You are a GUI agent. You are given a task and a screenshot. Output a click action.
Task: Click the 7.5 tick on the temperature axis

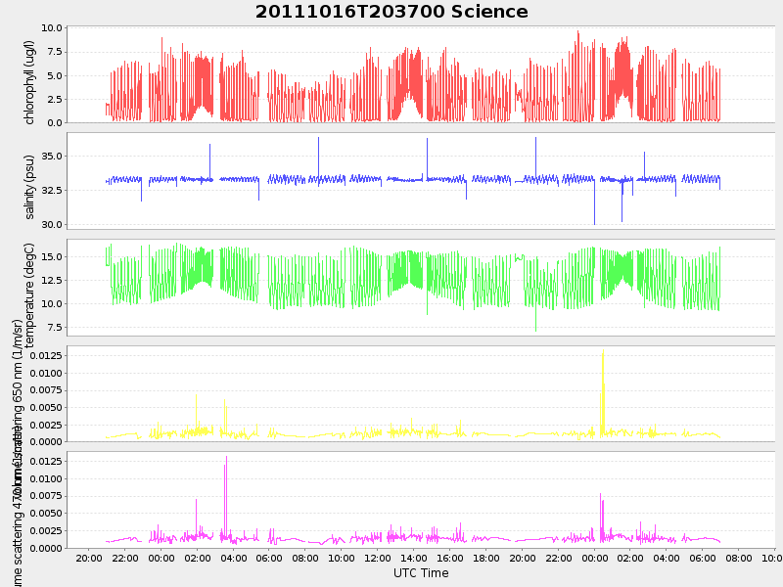coord(55,328)
